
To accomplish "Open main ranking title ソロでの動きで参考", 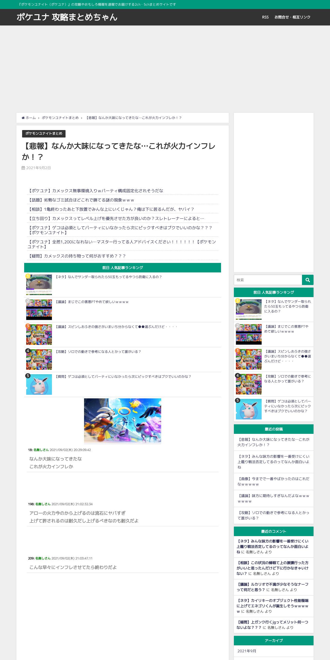I will coord(98,352).
